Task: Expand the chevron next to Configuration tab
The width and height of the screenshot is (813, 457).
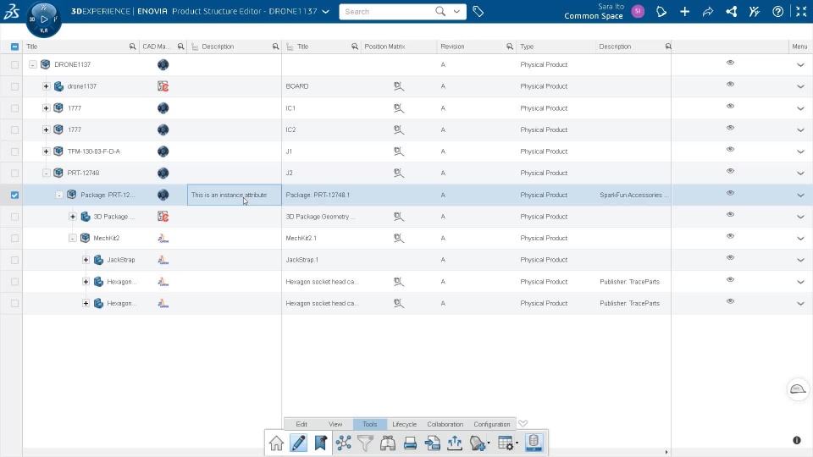Action: (x=523, y=423)
